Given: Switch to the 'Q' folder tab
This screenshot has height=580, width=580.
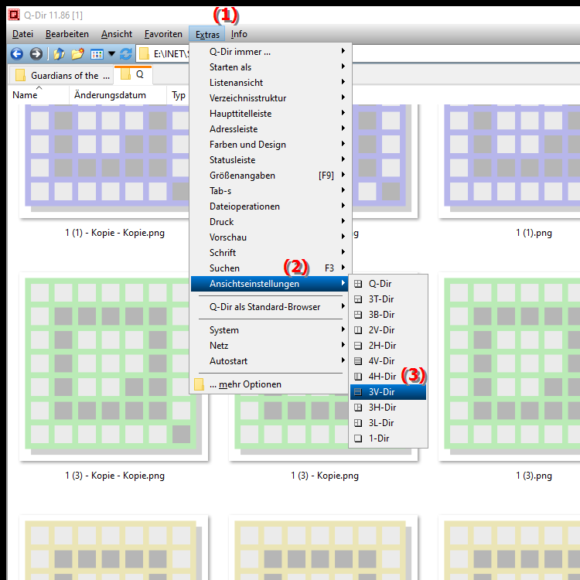Looking at the screenshot, I should pos(133,75).
